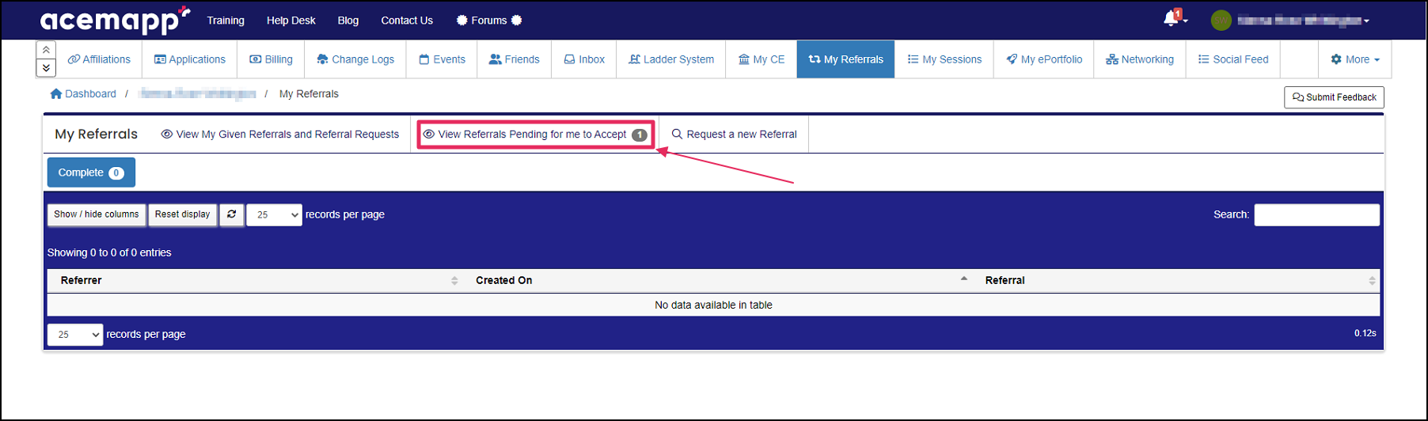Open the My ePortfolio tab
This screenshot has width=1428, height=421.
click(1044, 59)
